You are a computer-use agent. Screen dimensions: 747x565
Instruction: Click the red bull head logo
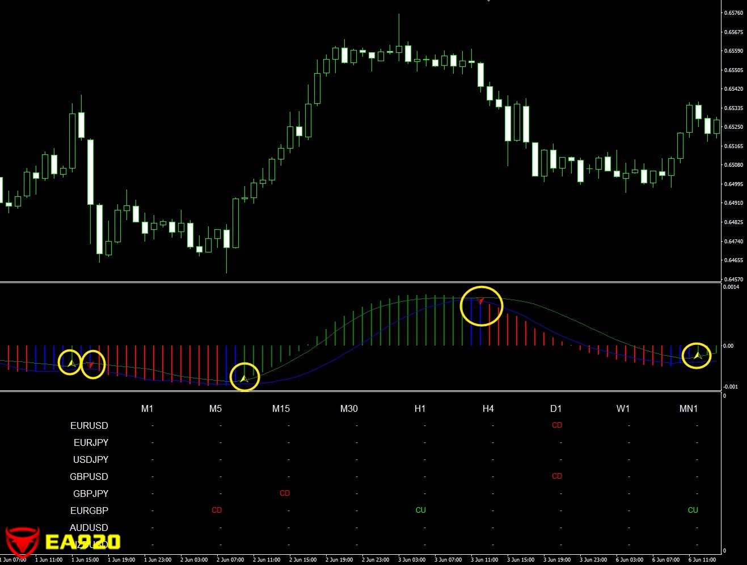pos(22,541)
